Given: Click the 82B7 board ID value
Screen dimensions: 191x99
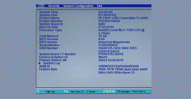Looking at the screenshot, I should (102, 24).
